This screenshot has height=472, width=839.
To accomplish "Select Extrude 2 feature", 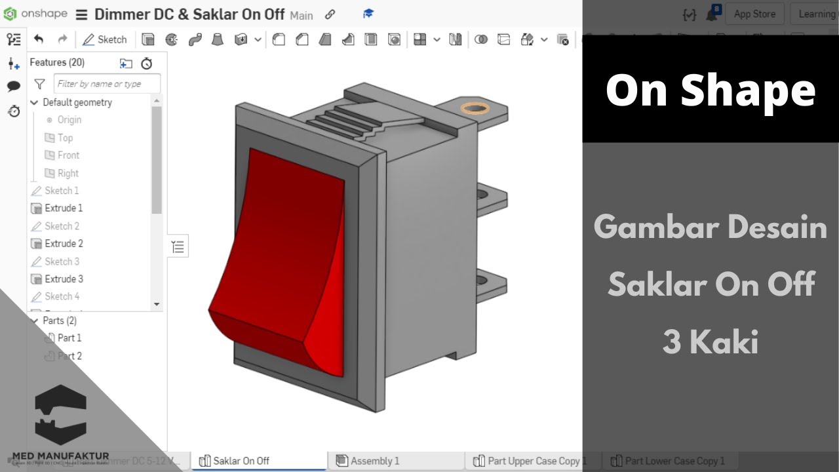I will coord(64,244).
